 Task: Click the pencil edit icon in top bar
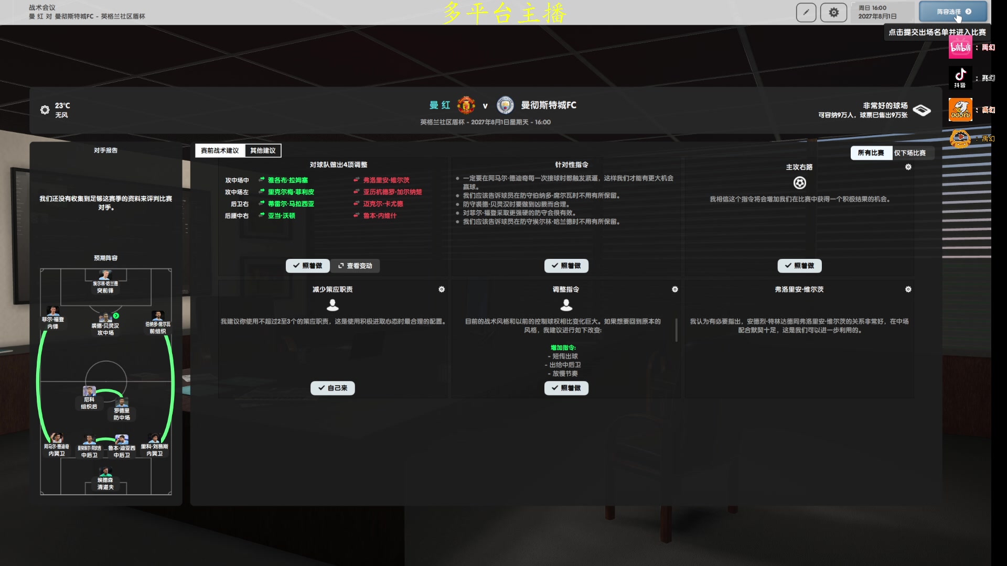click(806, 12)
